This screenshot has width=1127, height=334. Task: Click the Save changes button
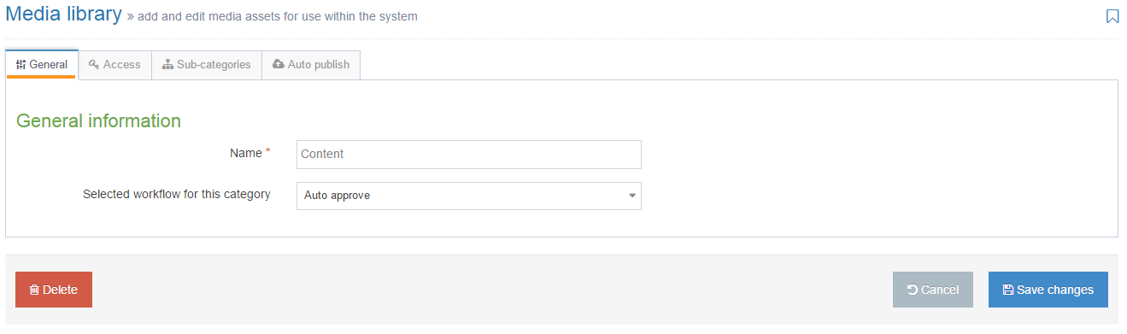click(x=1048, y=290)
